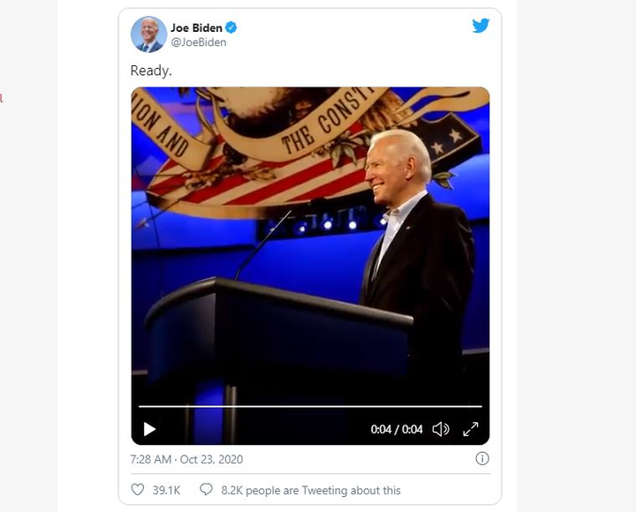Viewport: 636px width, 512px height.
Task: Click the 0:04 / 0:04 time display
Action: (x=397, y=430)
